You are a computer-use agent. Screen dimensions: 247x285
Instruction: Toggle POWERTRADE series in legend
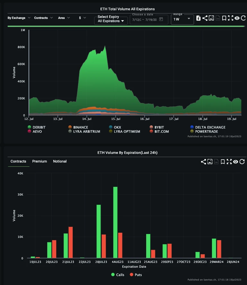click(x=204, y=131)
